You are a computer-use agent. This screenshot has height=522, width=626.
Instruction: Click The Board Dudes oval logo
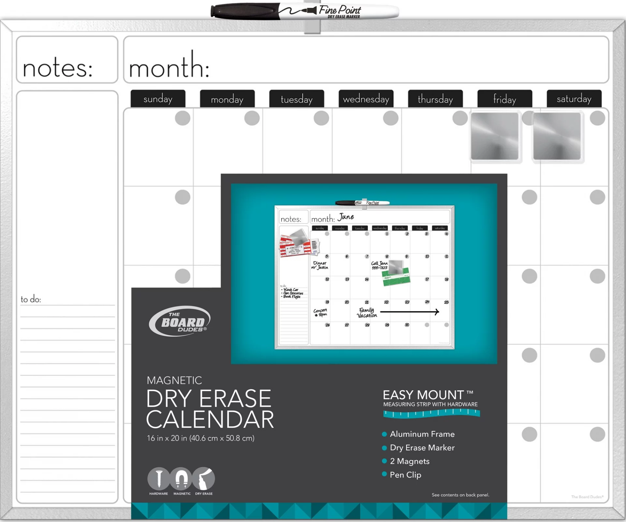(180, 321)
